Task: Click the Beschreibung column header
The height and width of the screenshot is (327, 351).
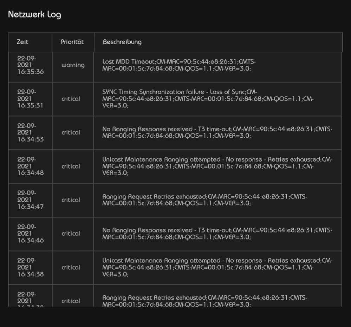Action: [x=122, y=42]
